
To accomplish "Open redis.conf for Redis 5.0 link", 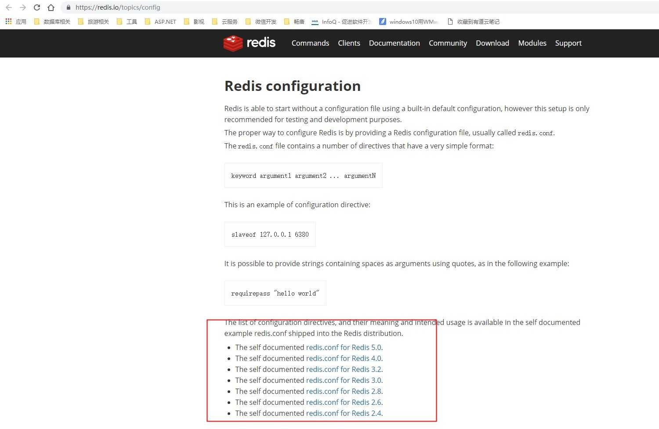I will (x=344, y=347).
